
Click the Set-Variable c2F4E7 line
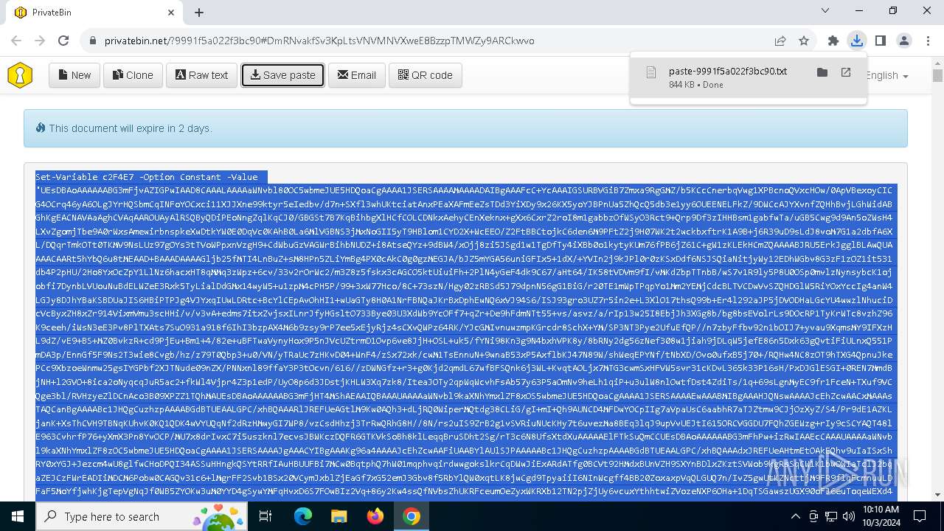click(x=147, y=177)
